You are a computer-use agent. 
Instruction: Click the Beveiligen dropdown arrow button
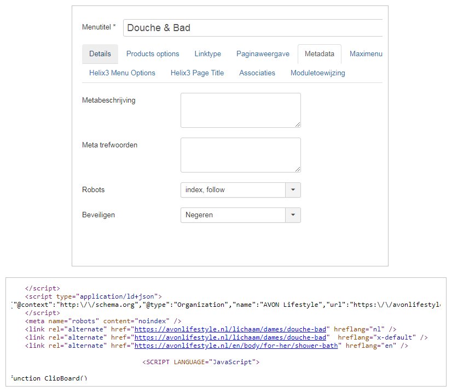click(293, 215)
